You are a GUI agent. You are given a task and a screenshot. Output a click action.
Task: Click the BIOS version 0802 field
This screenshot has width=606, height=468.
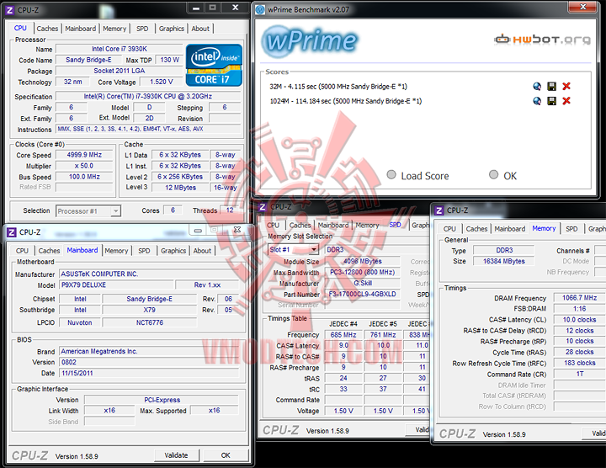tap(149, 362)
